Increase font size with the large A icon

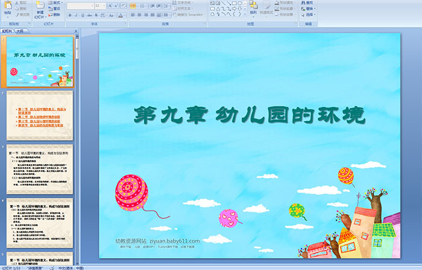(110, 5)
